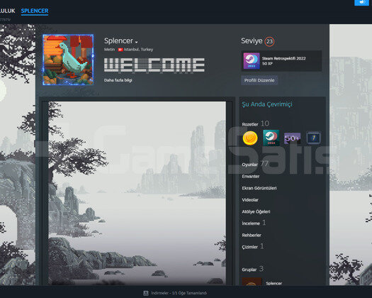
Task: Click the Profili Düzenle button
Action: [x=259, y=80]
